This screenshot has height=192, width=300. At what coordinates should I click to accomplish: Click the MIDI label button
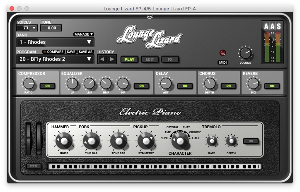tap(223, 62)
